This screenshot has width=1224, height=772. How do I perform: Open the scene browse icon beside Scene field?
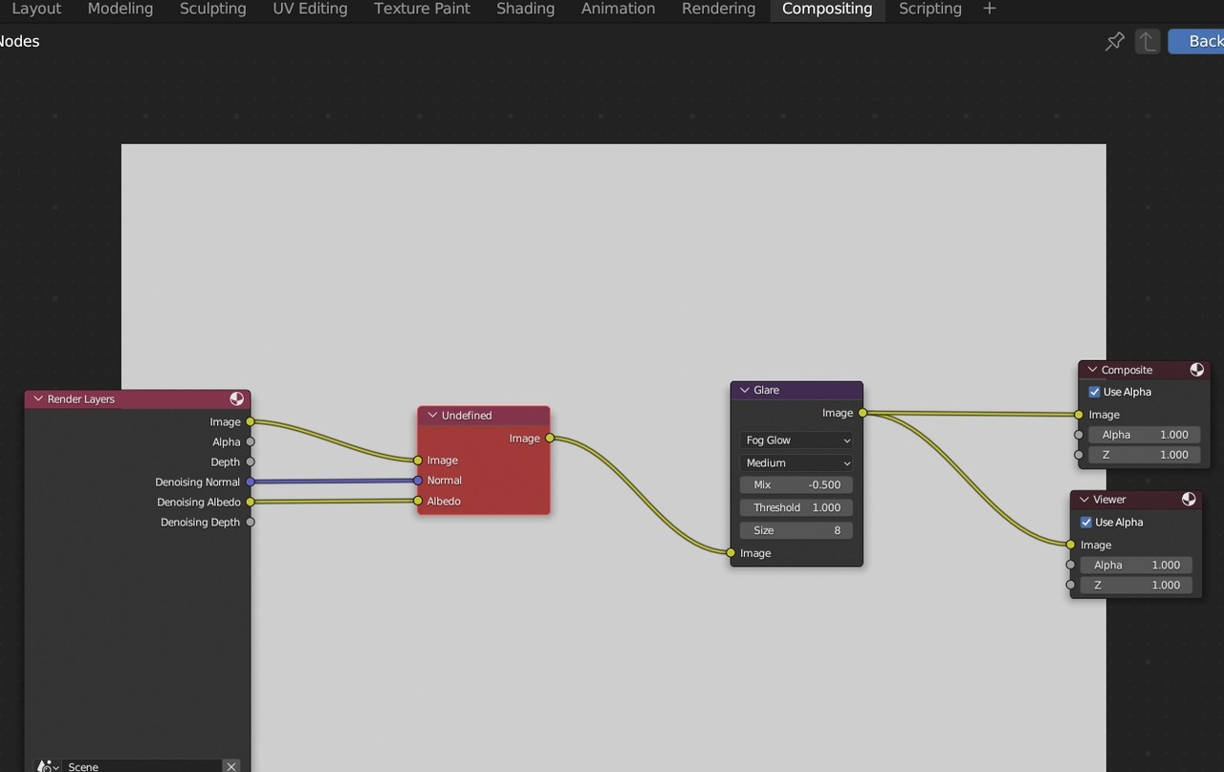click(47, 766)
